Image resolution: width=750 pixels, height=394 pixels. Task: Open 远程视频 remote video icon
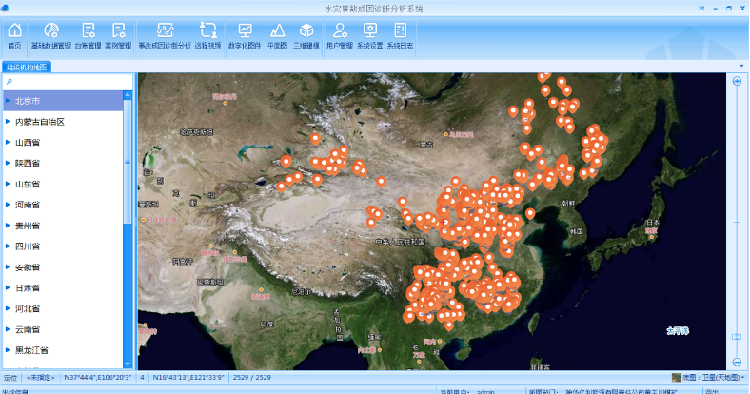(208, 36)
